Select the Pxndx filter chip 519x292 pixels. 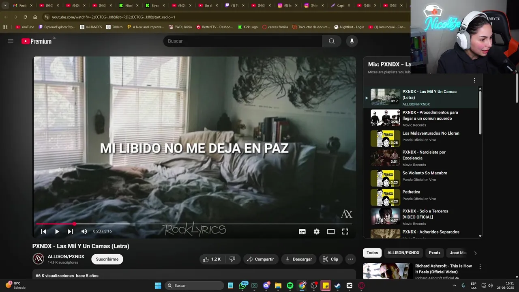click(x=434, y=253)
